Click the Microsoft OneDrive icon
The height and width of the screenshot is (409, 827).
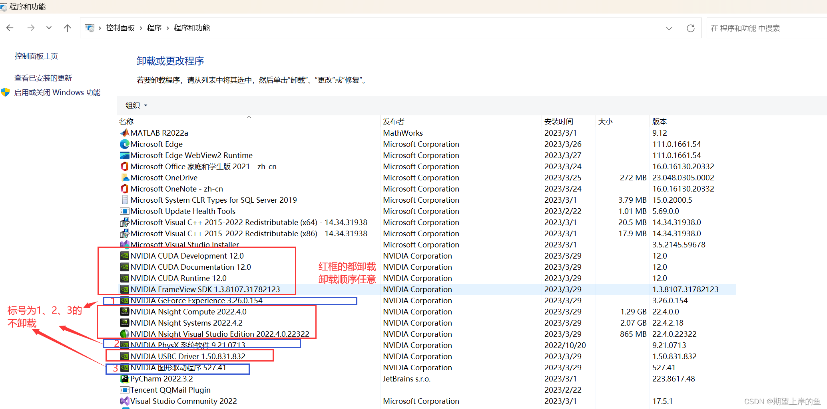click(125, 178)
